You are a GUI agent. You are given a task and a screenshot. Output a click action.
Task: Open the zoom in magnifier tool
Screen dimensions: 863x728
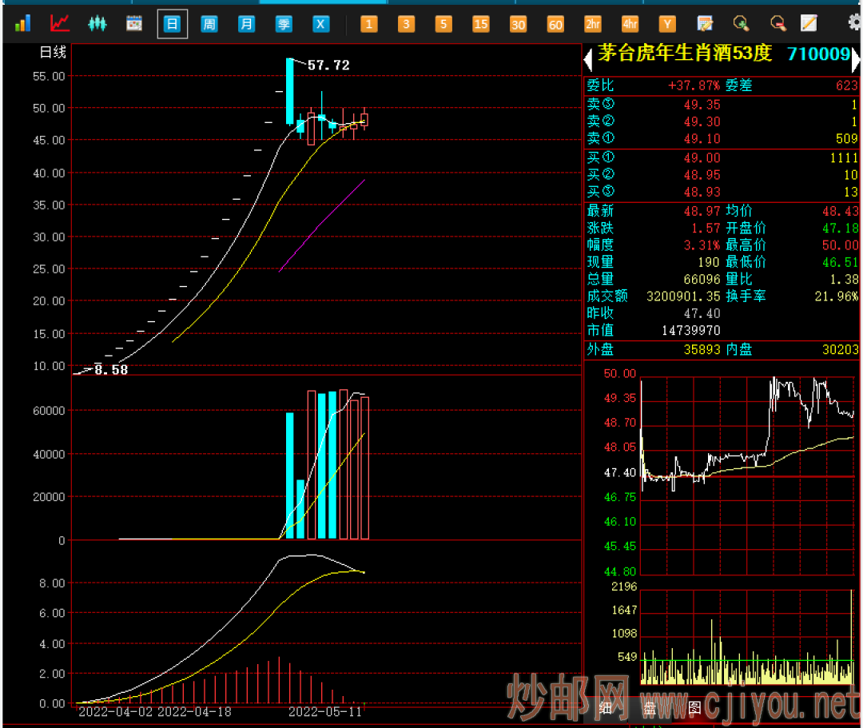[x=741, y=24]
